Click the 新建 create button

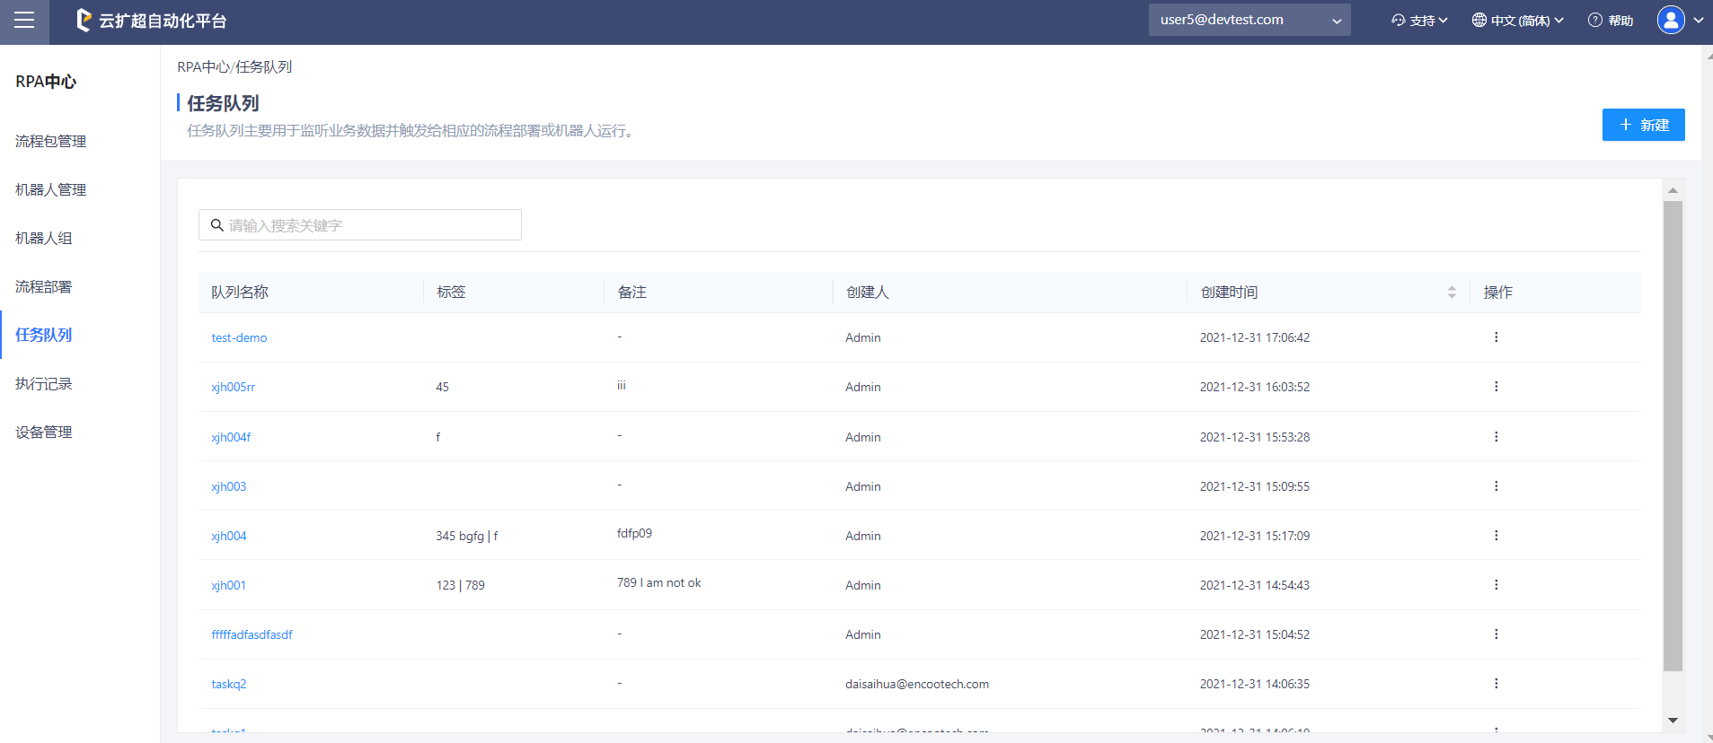1643,125
